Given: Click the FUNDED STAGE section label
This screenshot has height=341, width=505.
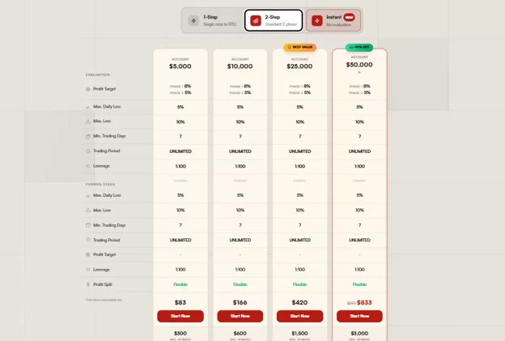Looking at the screenshot, I should (100, 185).
